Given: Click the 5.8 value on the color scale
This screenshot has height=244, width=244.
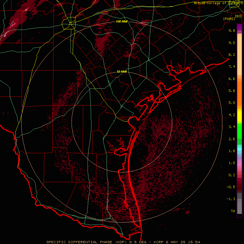Looking at the screenshot, I should coord(232,91).
